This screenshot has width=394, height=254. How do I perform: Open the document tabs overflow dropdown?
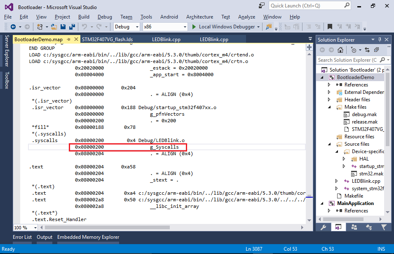tap(310, 39)
